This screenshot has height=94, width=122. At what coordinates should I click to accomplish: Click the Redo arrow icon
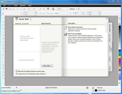[34, 9]
